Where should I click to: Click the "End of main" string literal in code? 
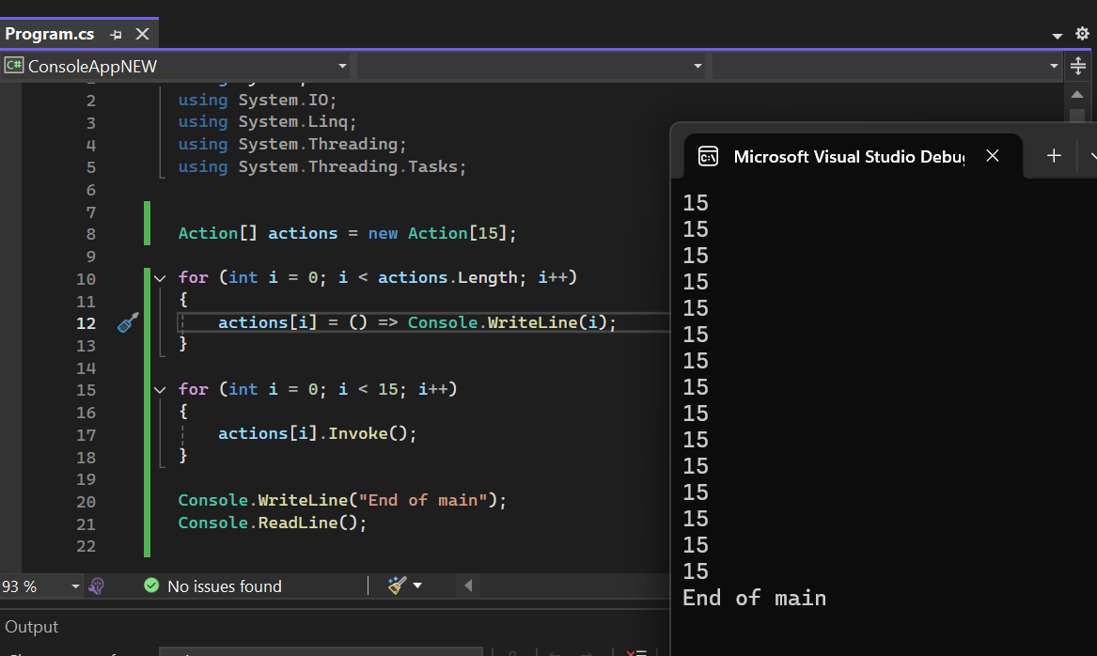point(423,501)
